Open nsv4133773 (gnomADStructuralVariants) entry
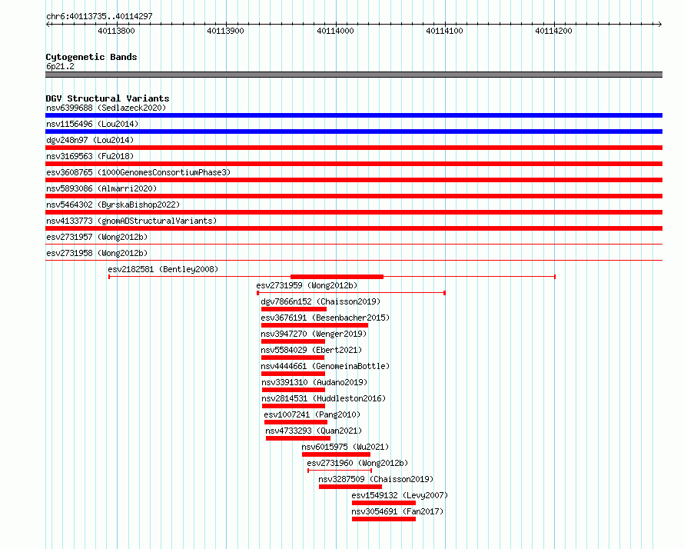 (131, 221)
